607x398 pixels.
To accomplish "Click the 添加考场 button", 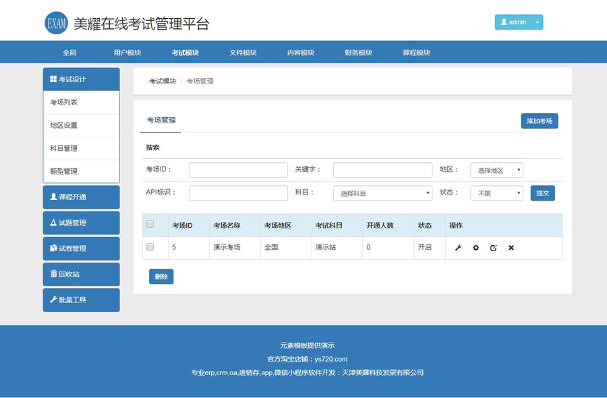I will click(x=540, y=121).
